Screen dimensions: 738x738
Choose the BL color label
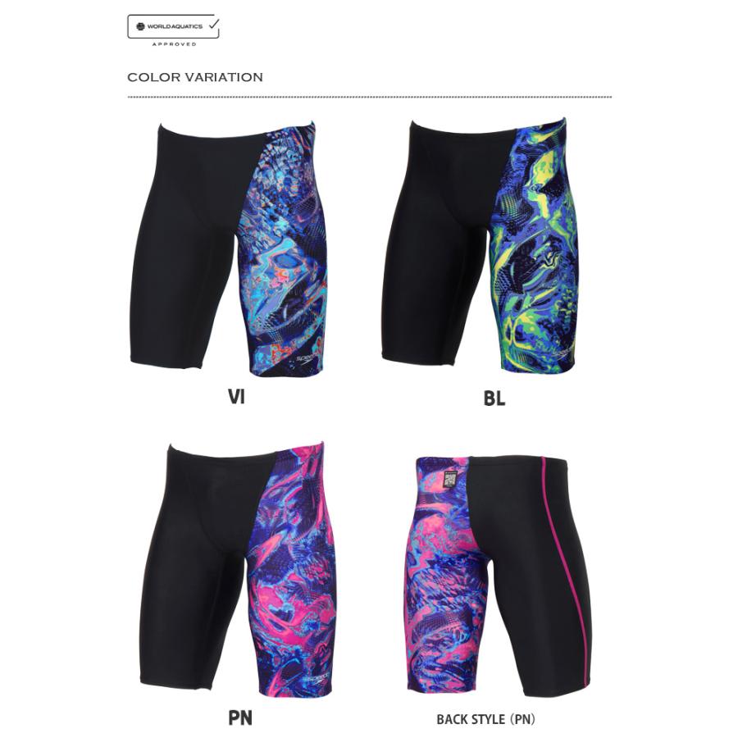click(x=494, y=399)
